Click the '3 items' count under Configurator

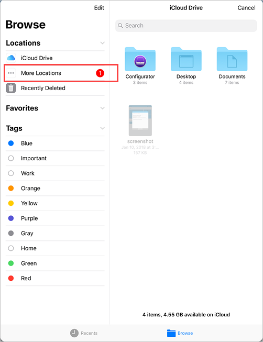pyautogui.click(x=140, y=82)
